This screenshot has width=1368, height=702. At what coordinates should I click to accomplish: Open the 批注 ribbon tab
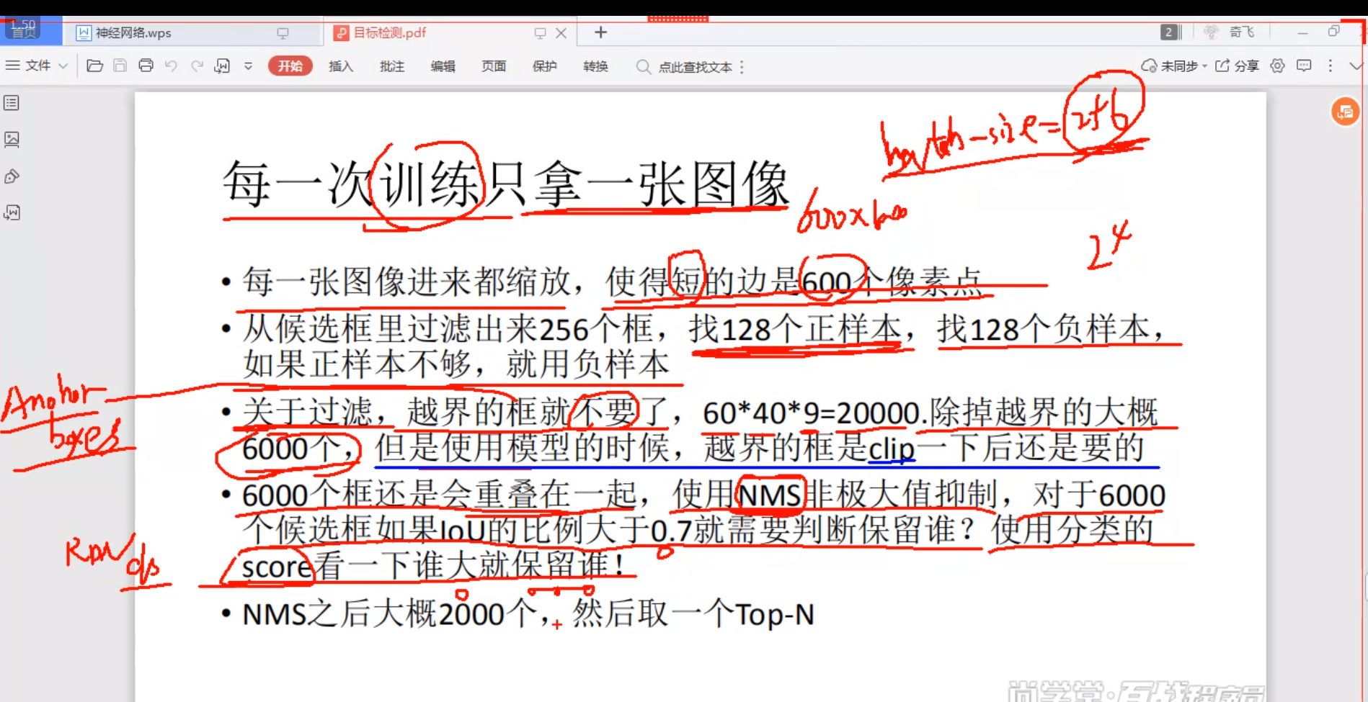coord(392,66)
